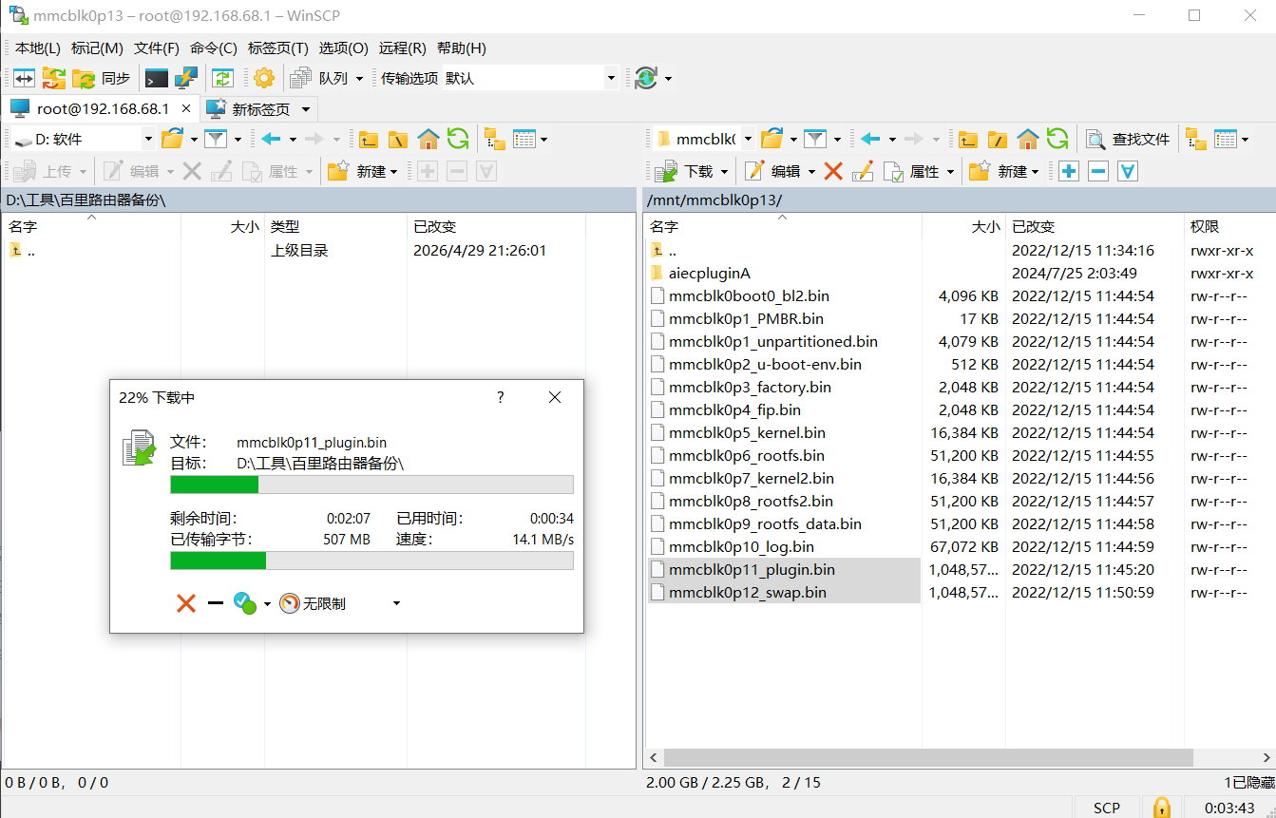The width and height of the screenshot is (1276, 818).
Task: Click the remote panel horizontal scrollbar
Action: click(926, 757)
